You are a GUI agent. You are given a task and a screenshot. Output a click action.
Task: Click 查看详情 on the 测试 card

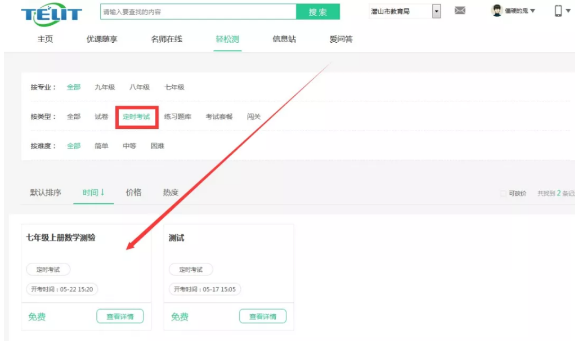click(262, 316)
